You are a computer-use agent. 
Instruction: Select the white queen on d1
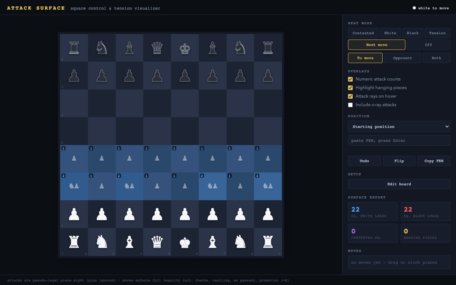[157, 242]
